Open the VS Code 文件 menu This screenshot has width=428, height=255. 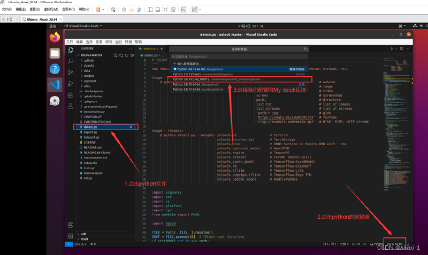pyautogui.click(x=70, y=42)
